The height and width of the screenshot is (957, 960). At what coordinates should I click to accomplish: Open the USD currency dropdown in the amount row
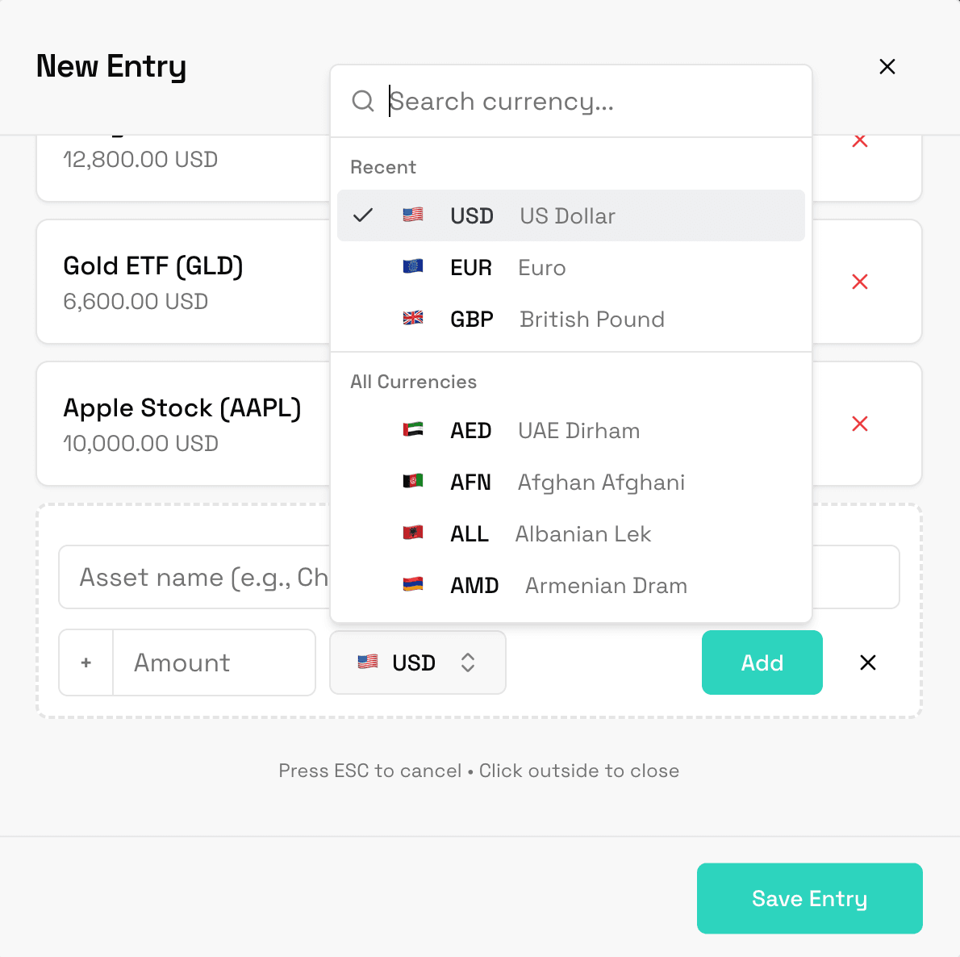(x=417, y=662)
